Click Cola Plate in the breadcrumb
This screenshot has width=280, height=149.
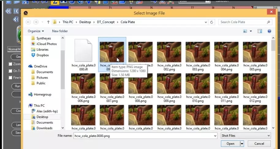coord(128,22)
